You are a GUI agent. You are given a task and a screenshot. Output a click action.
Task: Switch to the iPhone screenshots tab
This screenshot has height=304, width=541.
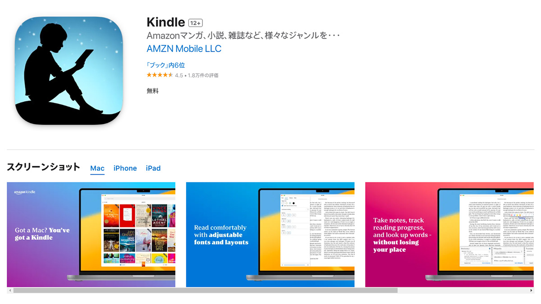(125, 168)
